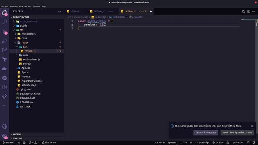This screenshot has width=258, height=145.
Task: Open the Extensions view
Action: point(4,50)
